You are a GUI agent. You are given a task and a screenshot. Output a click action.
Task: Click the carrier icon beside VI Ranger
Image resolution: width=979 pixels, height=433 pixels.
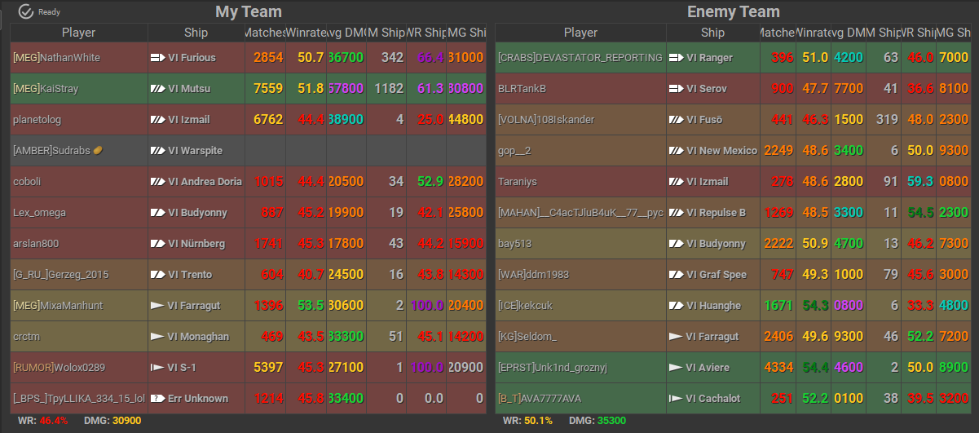(x=676, y=58)
